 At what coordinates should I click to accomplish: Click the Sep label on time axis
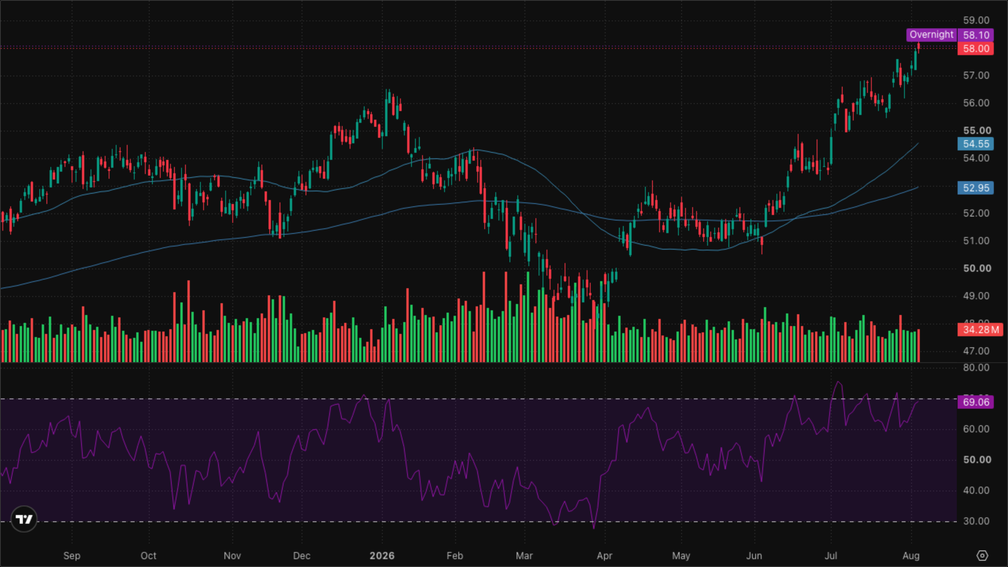72,556
